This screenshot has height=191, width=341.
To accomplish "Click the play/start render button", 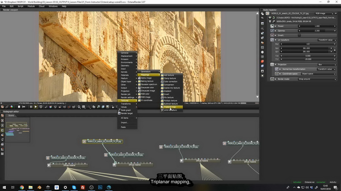I will click(36, 107).
